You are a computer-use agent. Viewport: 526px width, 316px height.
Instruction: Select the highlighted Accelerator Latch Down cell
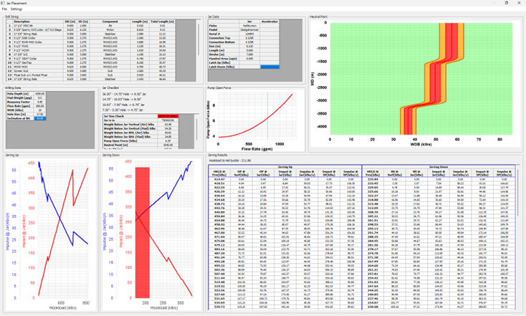click(270, 67)
